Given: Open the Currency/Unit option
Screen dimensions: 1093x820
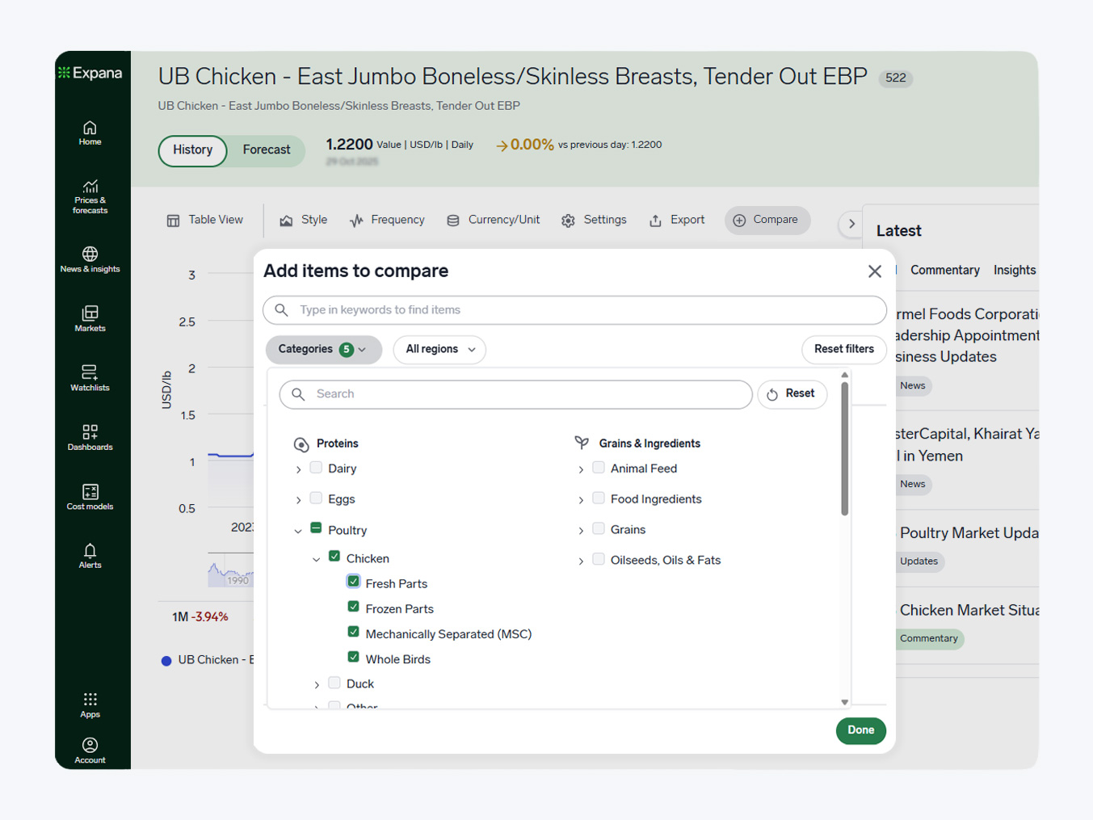Looking at the screenshot, I should [494, 220].
